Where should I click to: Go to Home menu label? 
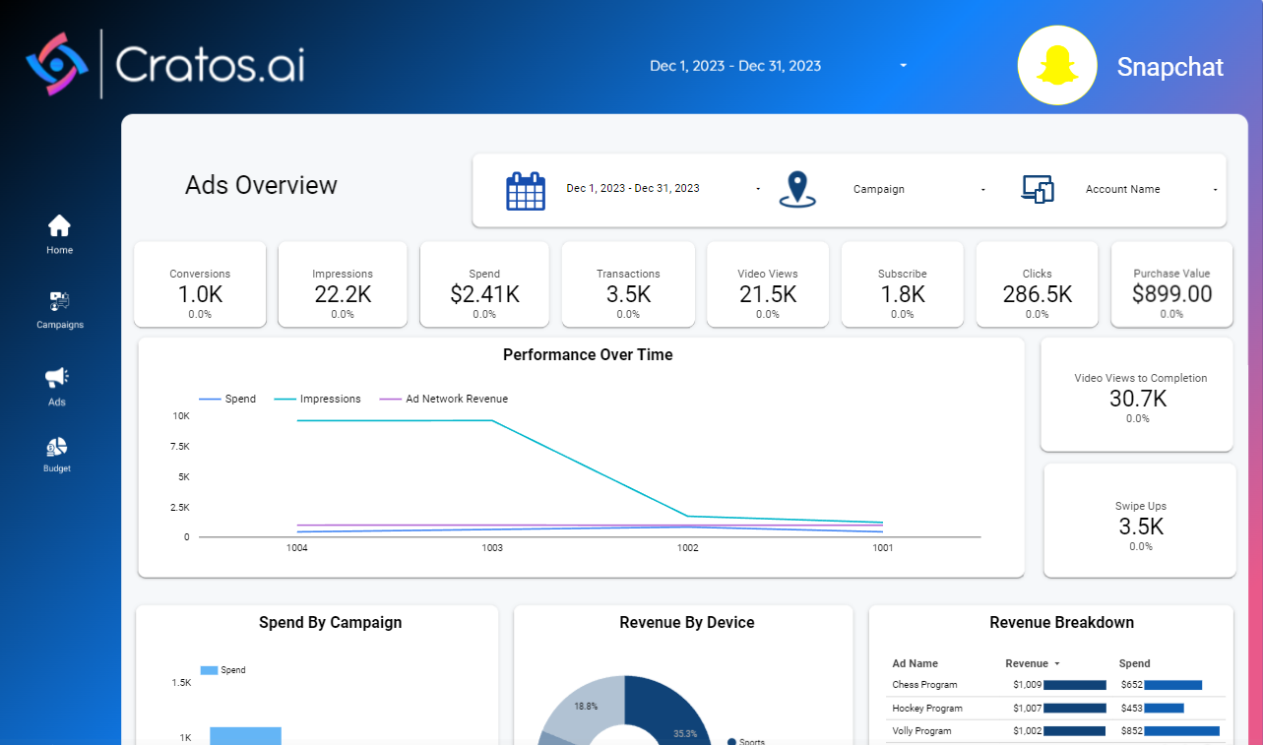coord(60,250)
